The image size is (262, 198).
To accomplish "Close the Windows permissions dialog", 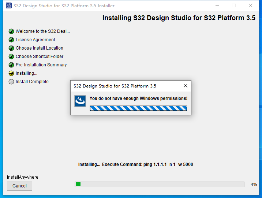I will point(186,86).
